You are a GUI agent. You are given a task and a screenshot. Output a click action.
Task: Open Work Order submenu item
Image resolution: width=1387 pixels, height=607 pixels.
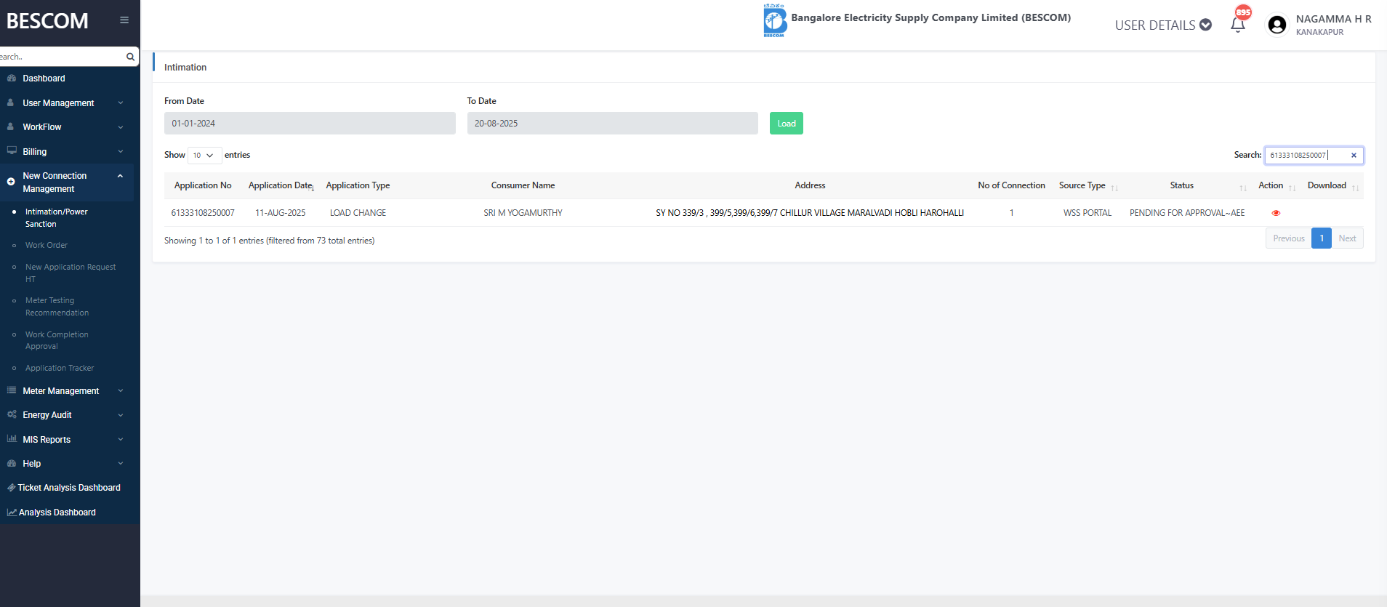coord(47,246)
